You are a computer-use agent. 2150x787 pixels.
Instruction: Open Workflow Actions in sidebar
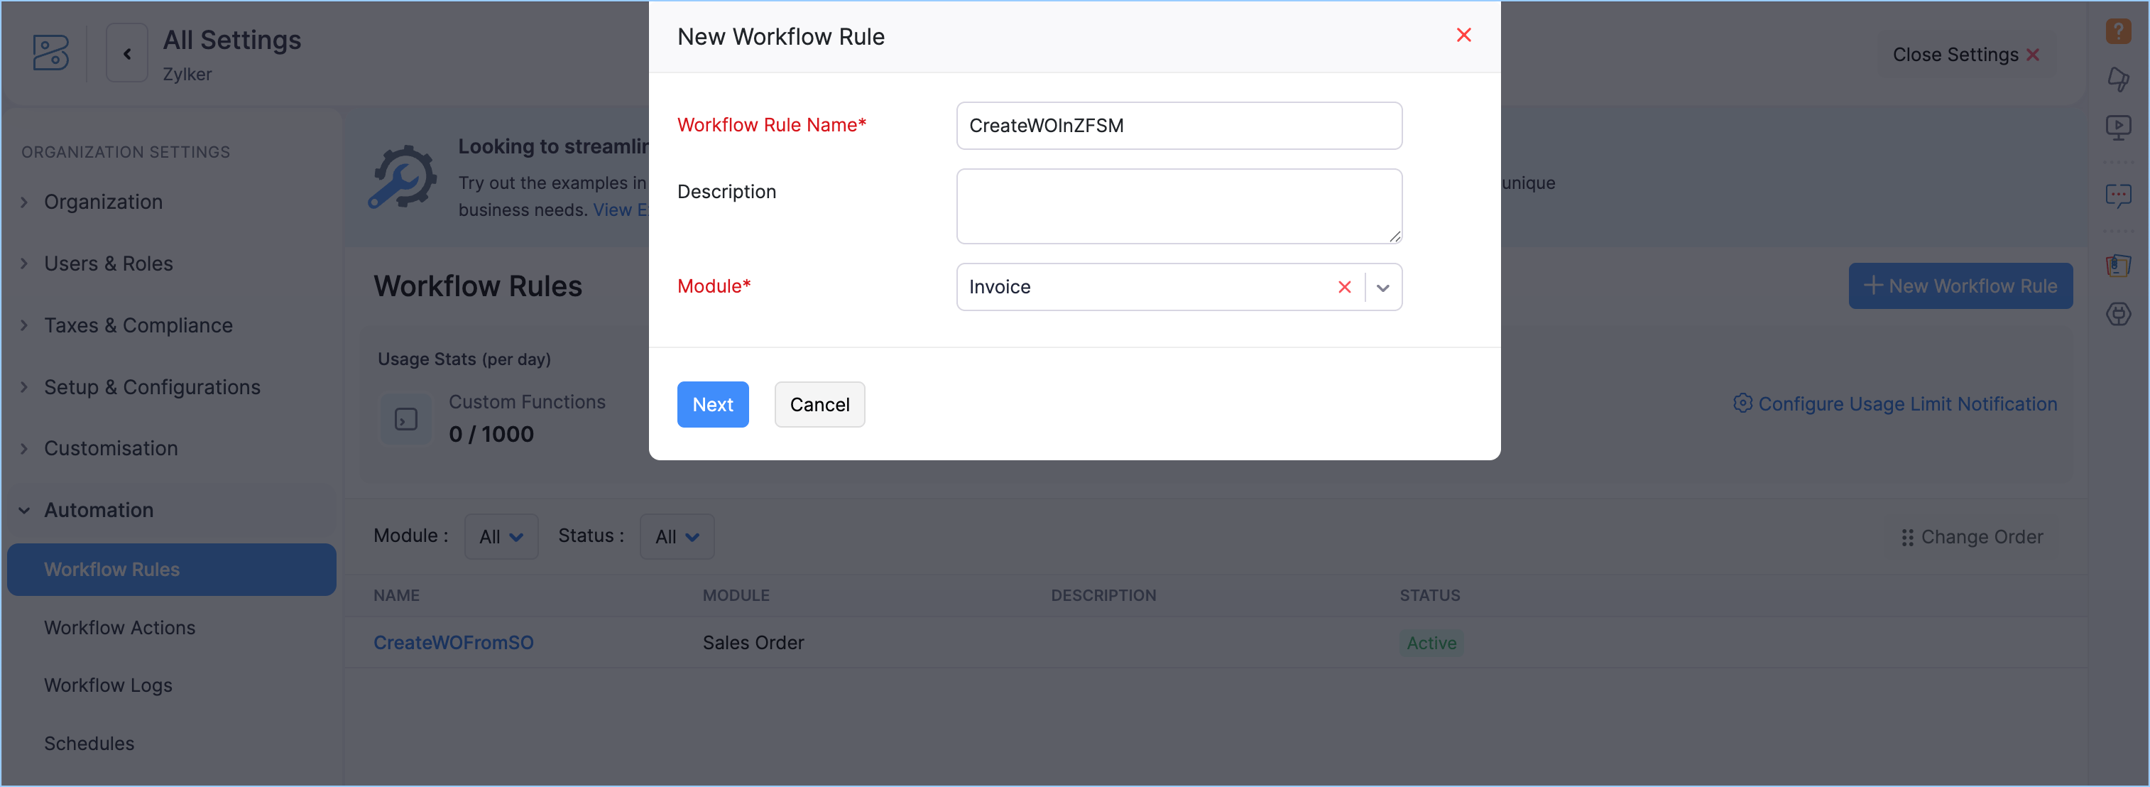[119, 628]
